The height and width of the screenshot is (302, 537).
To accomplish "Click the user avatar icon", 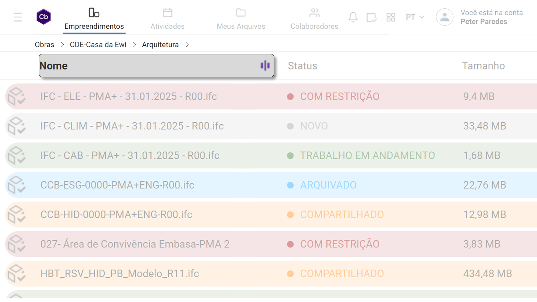I will coord(444,17).
